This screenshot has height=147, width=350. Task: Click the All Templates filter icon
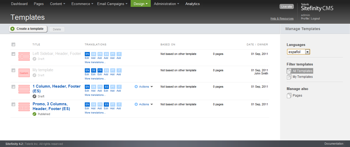point(289,71)
